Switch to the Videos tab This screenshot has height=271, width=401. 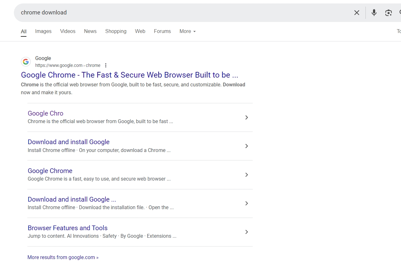point(68,31)
